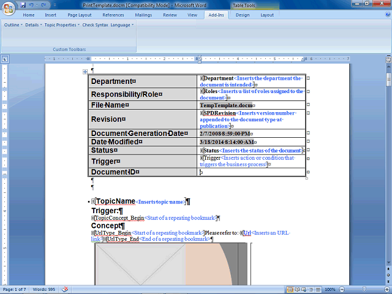Open the Mailings tab
The width and height of the screenshot is (392, 294).
tap(143, 15)
